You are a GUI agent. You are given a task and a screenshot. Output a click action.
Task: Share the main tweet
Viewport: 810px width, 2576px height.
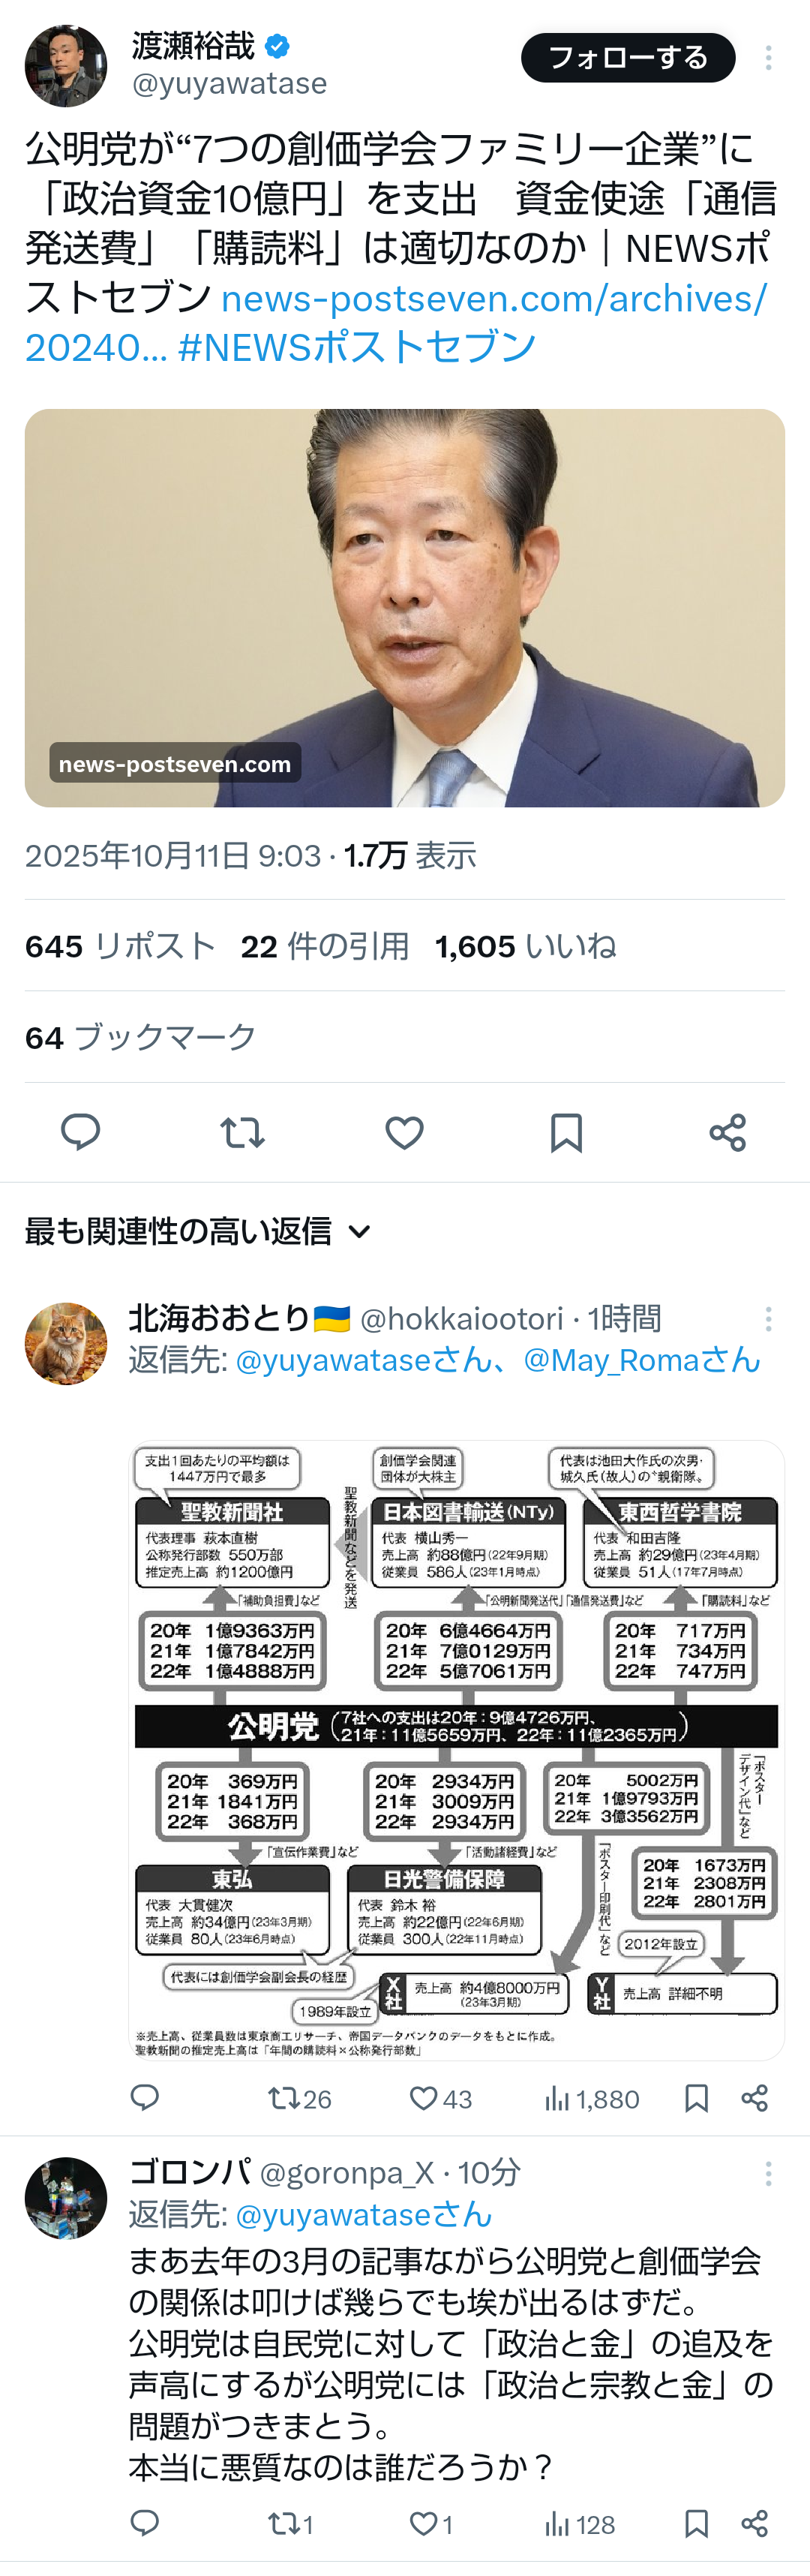[728, 1132]
